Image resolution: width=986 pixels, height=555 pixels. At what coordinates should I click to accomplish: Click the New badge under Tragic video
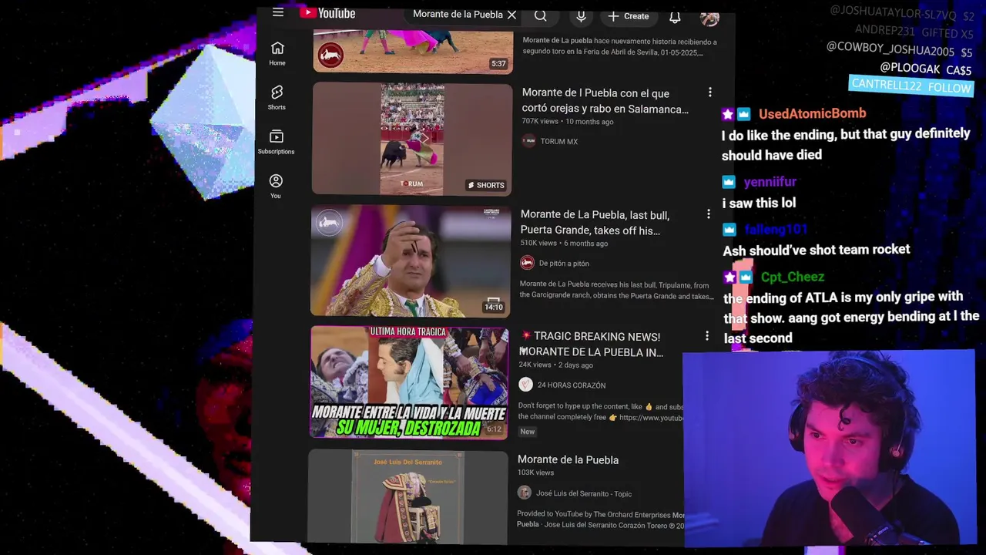pyautogui.click(x=528, y=432)
